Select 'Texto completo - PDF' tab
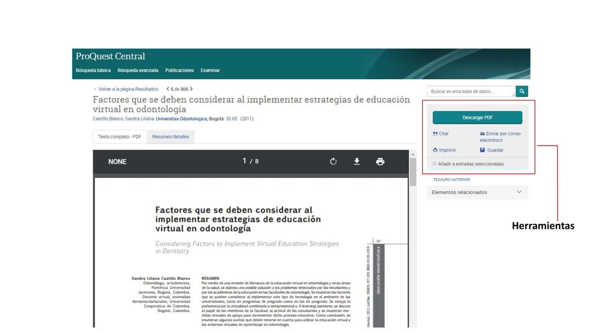Screen dimensions: 593x333 [x=119, y=136]
